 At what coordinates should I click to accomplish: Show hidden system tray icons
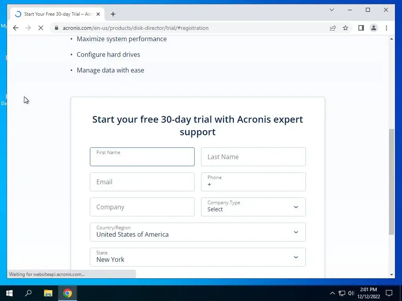332,293
